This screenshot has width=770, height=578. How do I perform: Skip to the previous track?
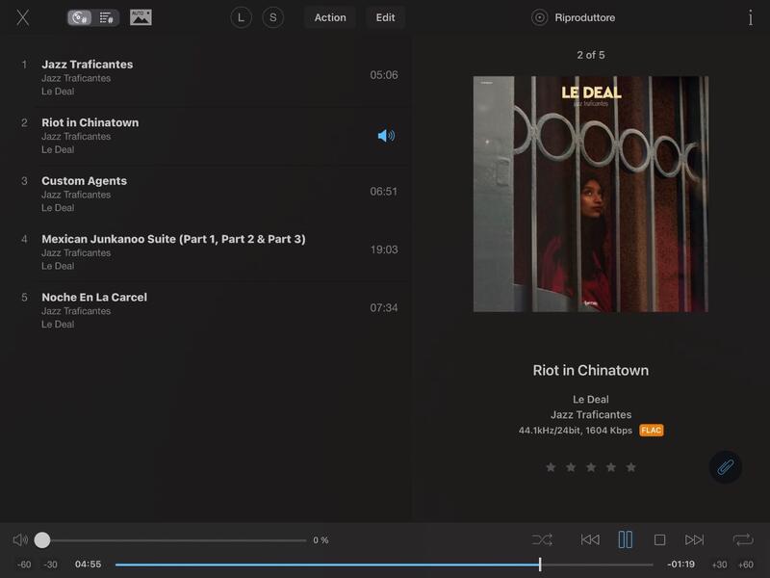tap(590, 540)
